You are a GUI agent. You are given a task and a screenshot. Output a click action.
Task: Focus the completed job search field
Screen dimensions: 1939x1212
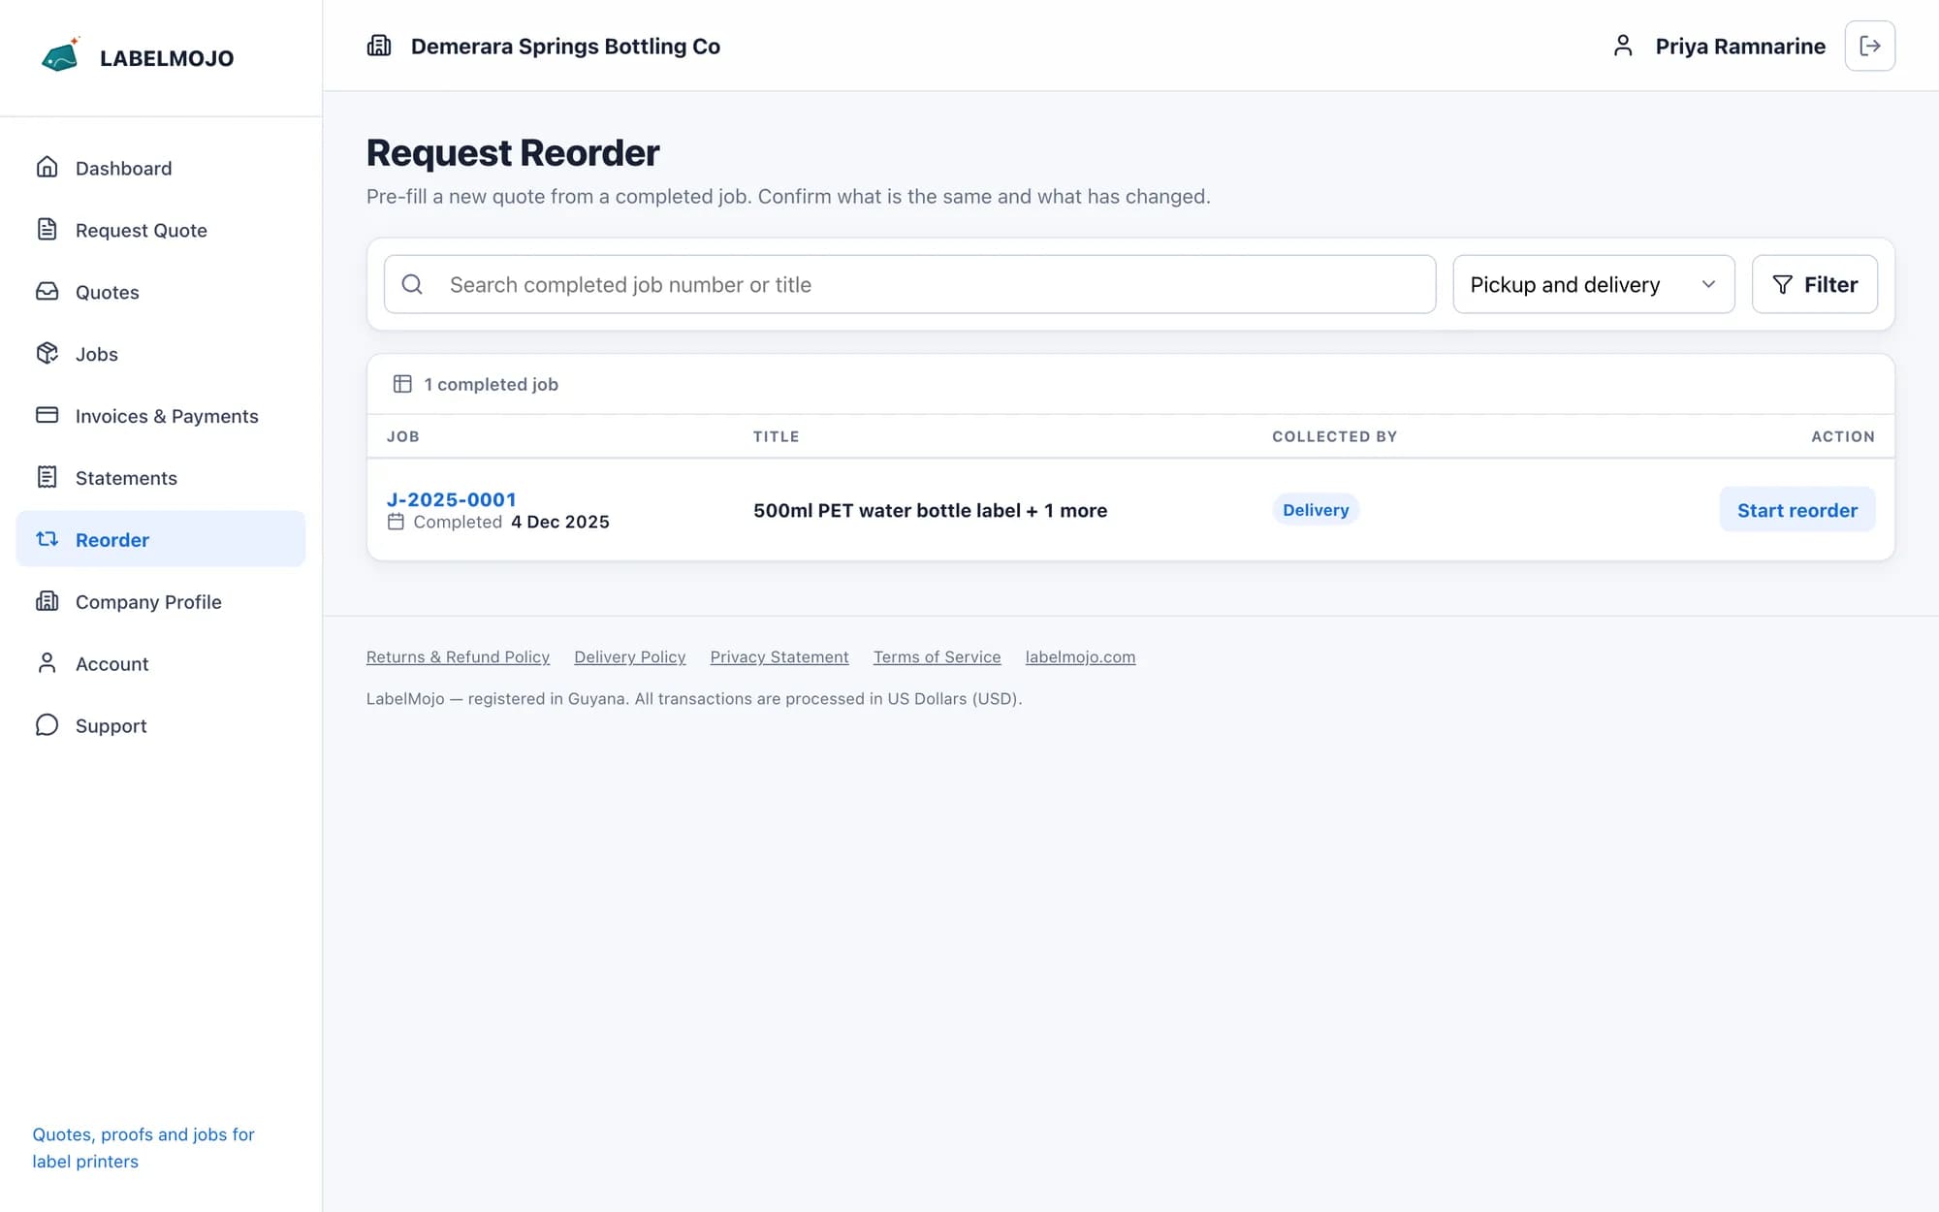pyautogui.click(x=909, y=284)
